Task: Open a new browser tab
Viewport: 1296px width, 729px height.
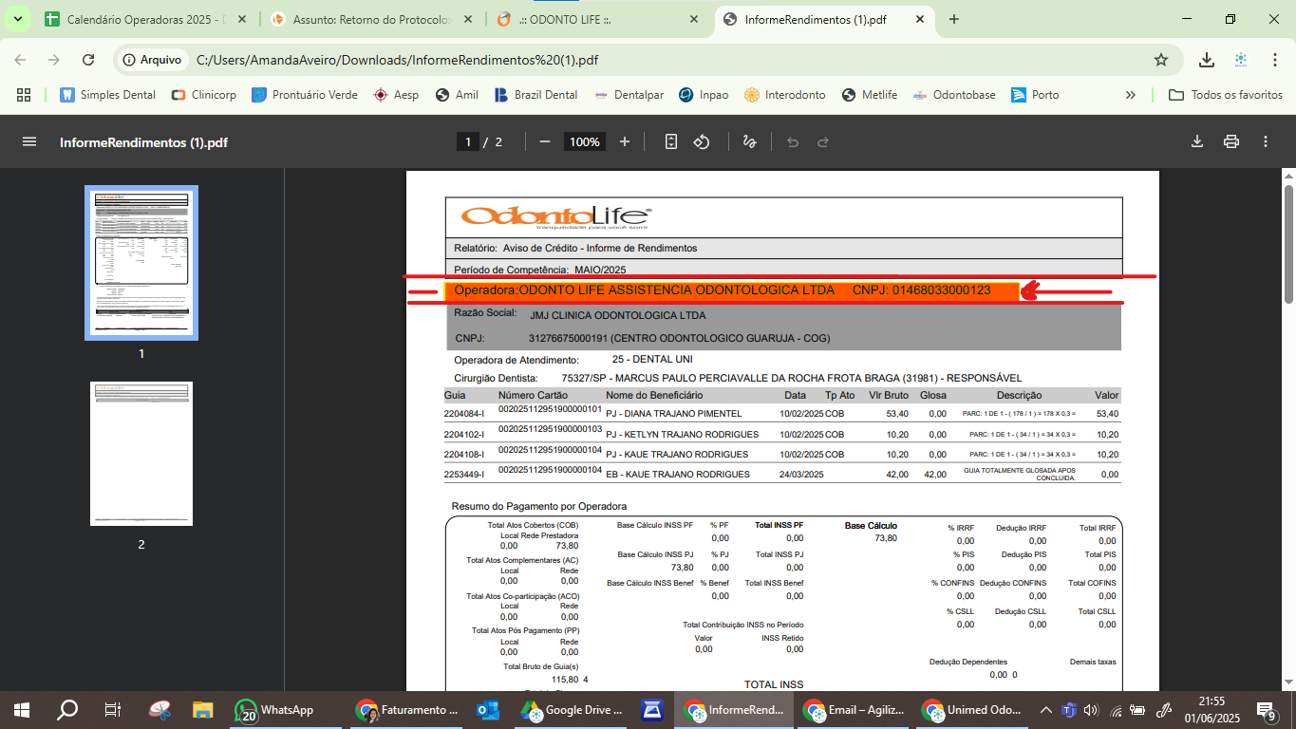Action: pos(954,19)
